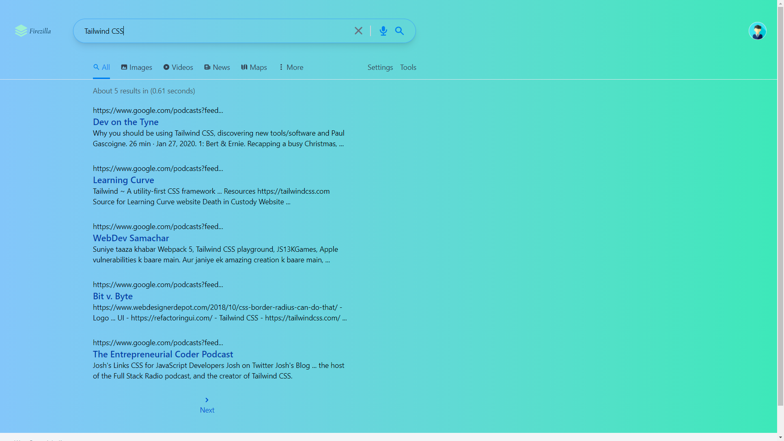Start voice search with the microphone icon

(x=383, y=31)
